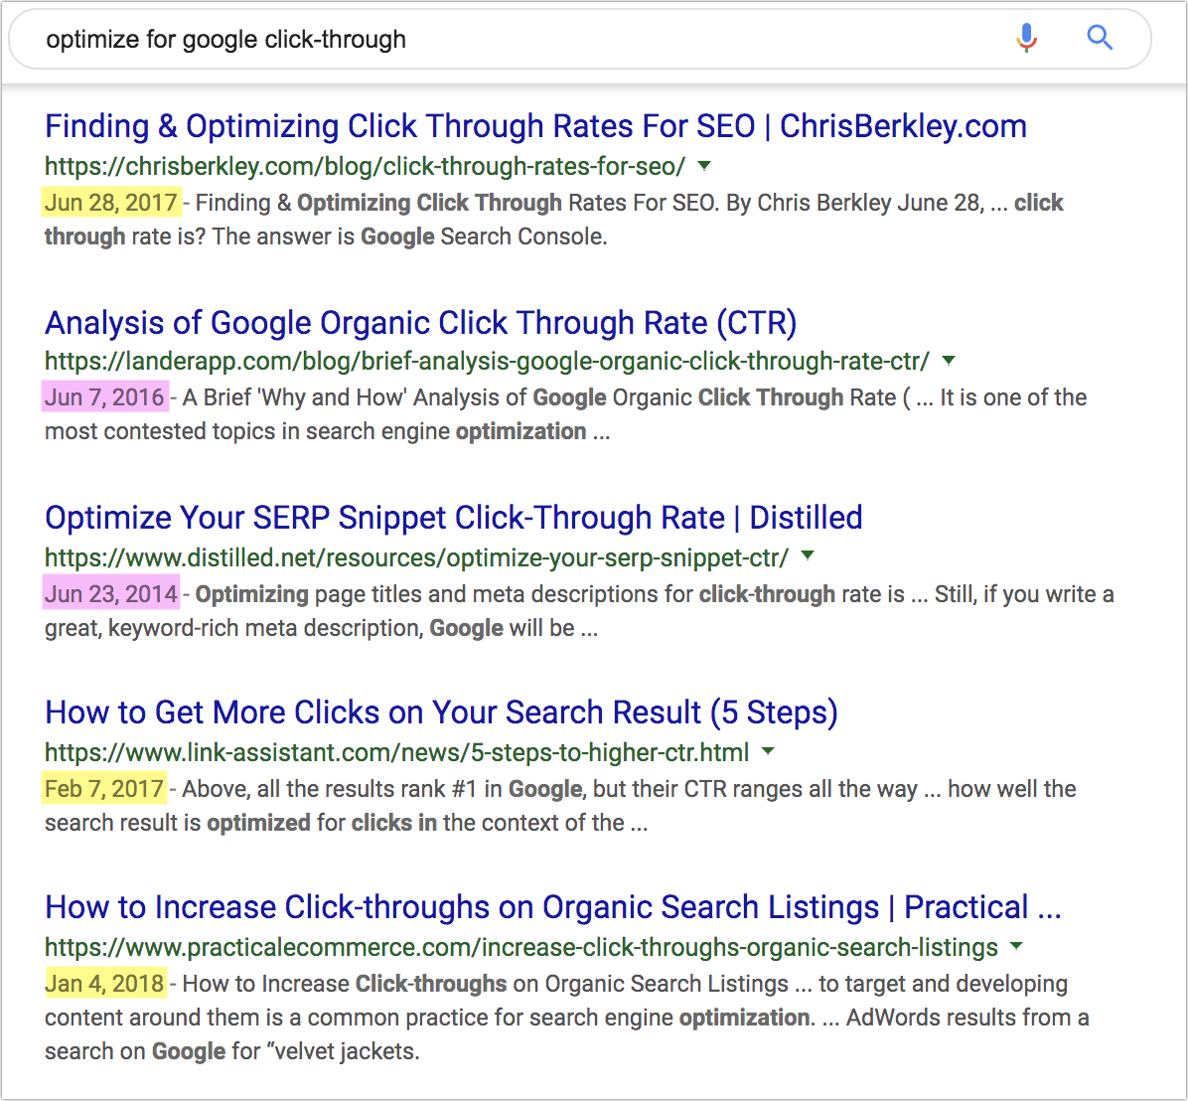Click the blue search magnifier icon
Viewport: 1188px width, 1101px height.
coord(1100,40)
